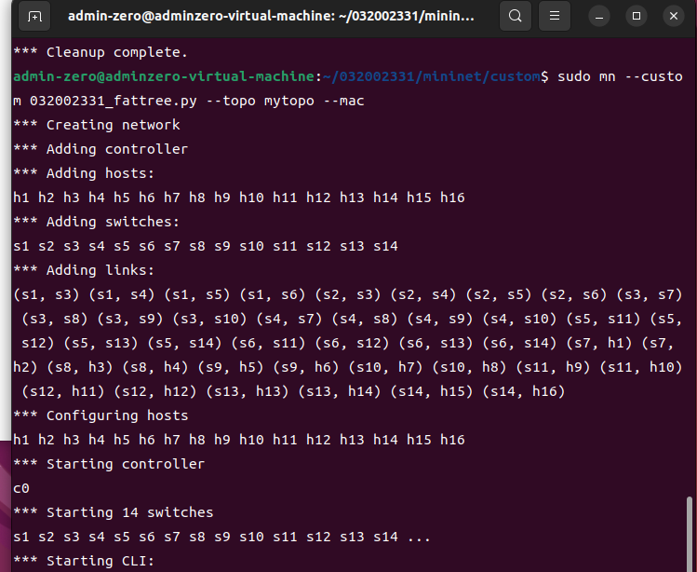The image size is (697, 572).
Task: Click the '*** Adding hosts:' line
Action: [84, 173]
